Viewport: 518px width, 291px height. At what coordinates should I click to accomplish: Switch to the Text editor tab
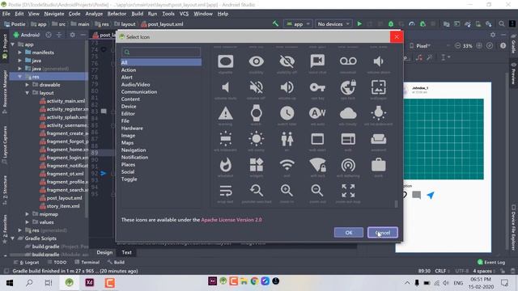(x=126, y=252)
